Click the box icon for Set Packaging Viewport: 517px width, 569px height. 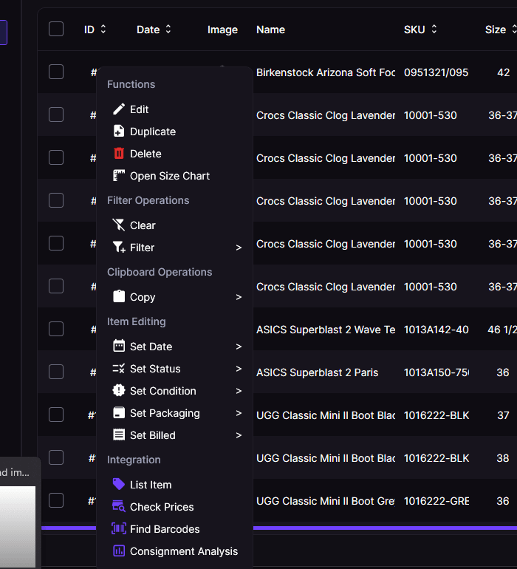(x=119, y=412)
